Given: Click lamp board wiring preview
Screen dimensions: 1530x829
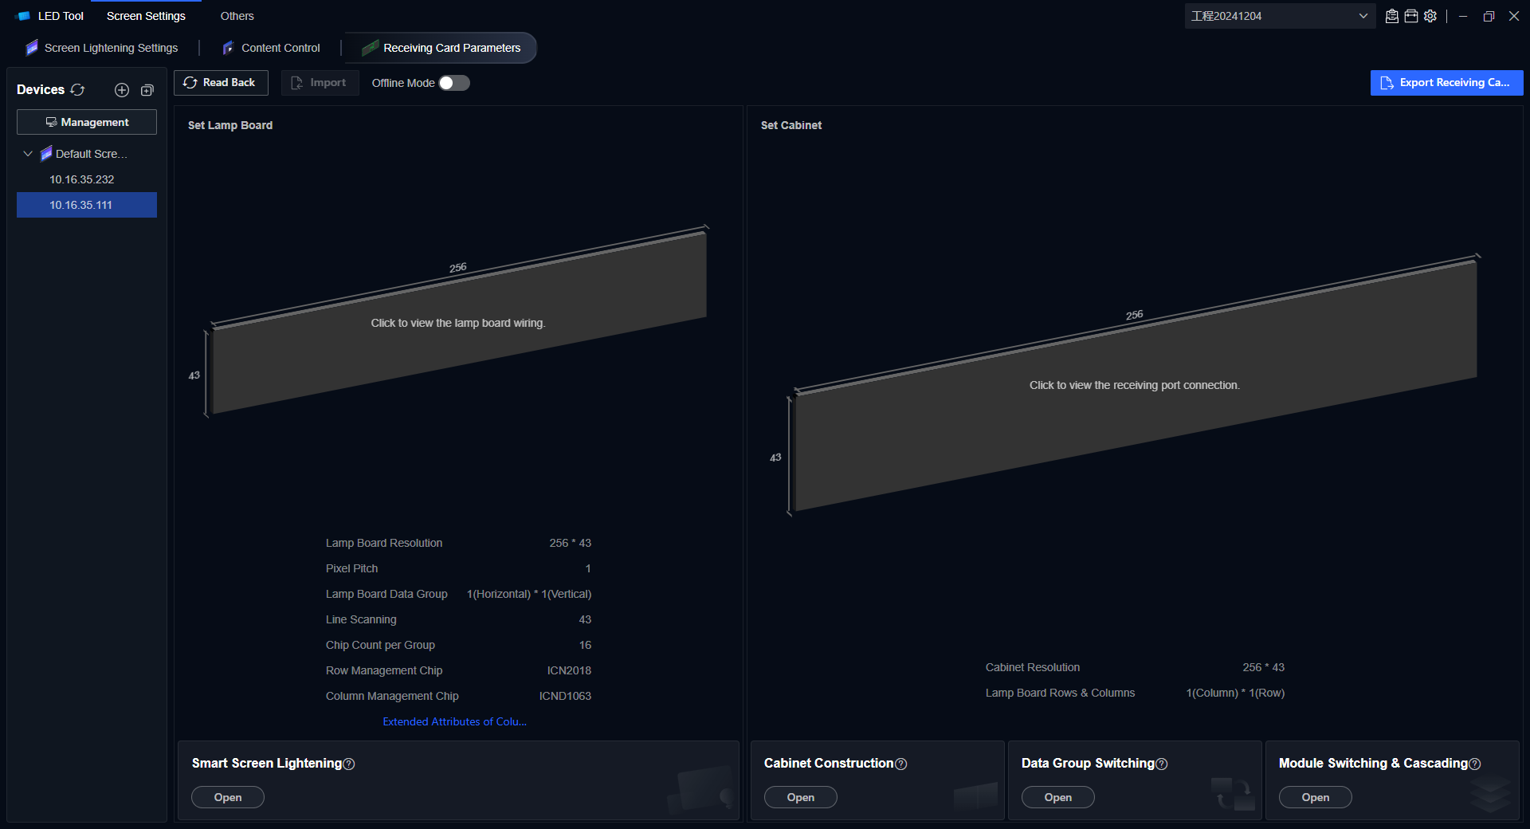Looking at the screenshot, I should point(458,323).
